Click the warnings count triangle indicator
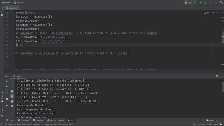224x126 pixels. point(206,13)
